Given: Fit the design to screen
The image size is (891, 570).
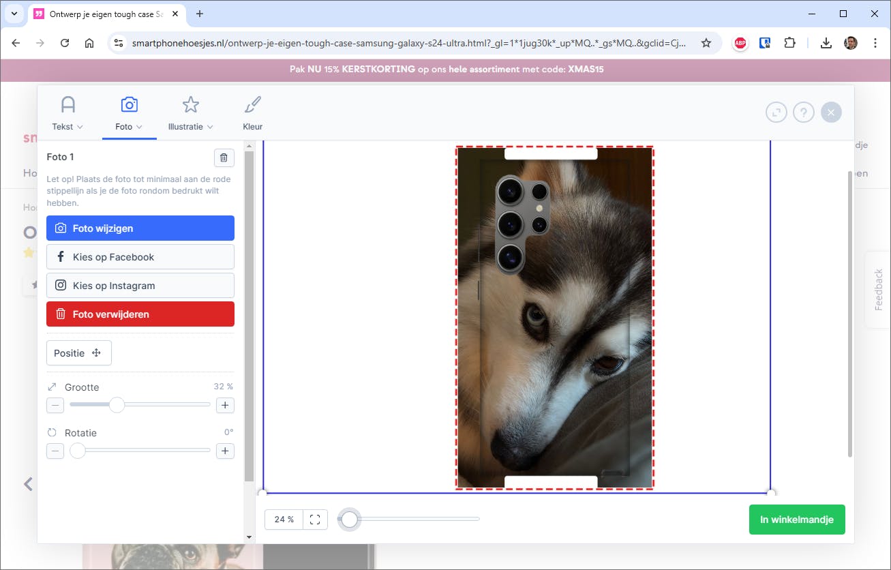Looking at the screenshot, I should point(315,520).
